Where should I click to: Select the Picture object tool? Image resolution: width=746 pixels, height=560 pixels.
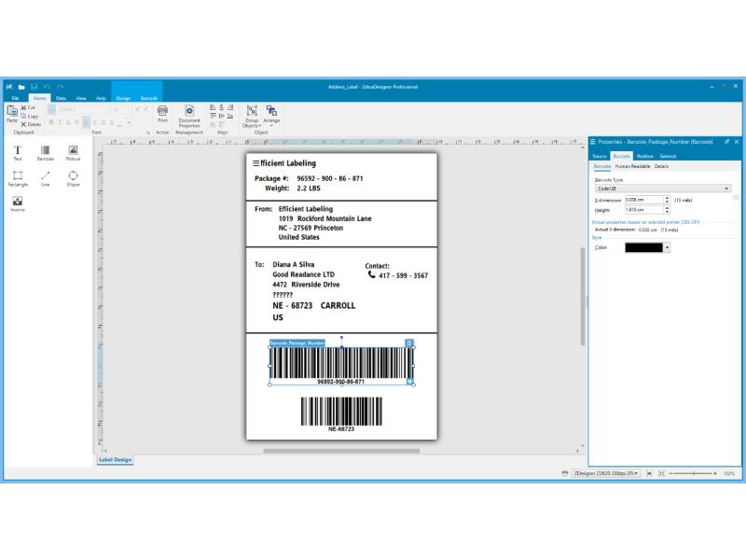73,153
